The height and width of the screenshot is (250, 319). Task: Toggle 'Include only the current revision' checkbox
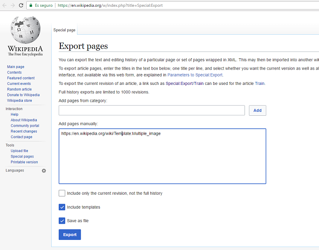[62, 193]
